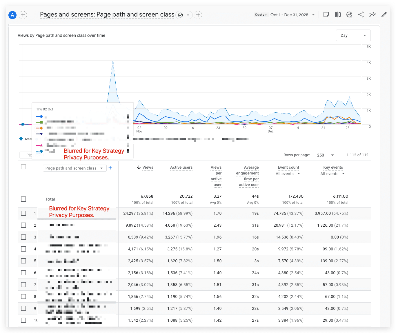Open the trend analytics circle icon

coord(349,15)
